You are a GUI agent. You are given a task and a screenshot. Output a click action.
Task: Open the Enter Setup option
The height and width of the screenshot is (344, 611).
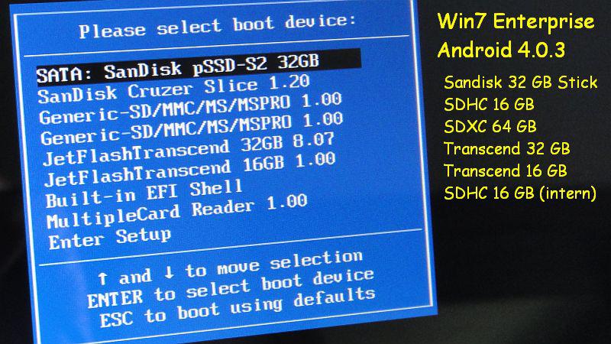click(x=109, y=239)
